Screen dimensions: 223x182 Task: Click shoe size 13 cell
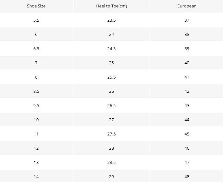coord(36,162)
